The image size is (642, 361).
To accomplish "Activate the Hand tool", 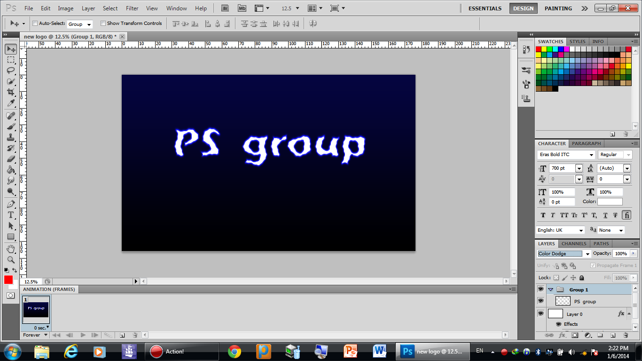I will point(10,249).
